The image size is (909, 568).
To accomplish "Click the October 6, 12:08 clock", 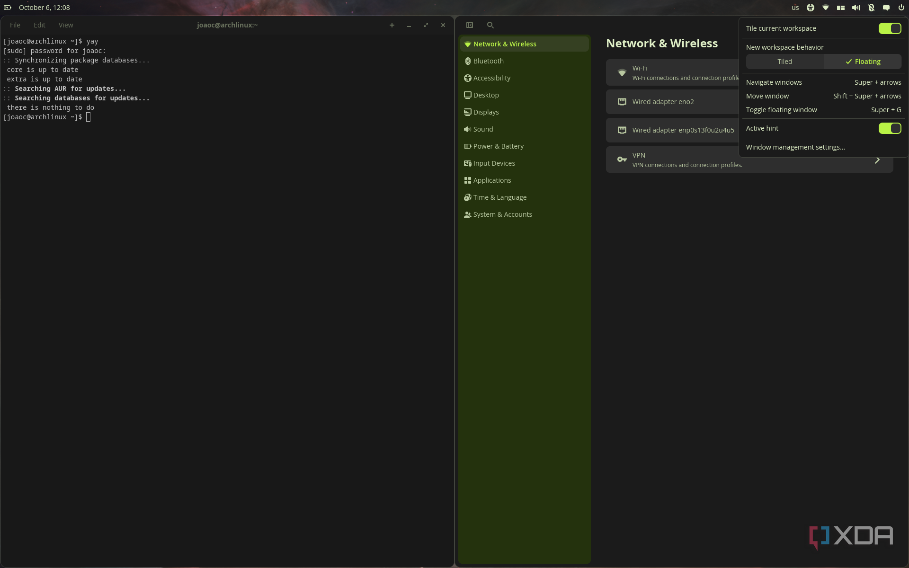I will click(45, 8).
